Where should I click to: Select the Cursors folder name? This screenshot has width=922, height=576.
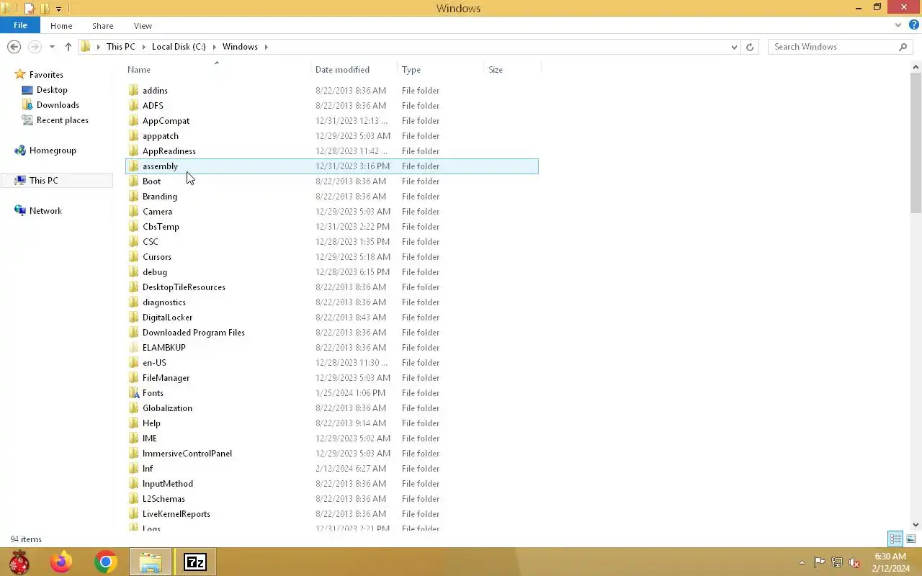[157, 257]
